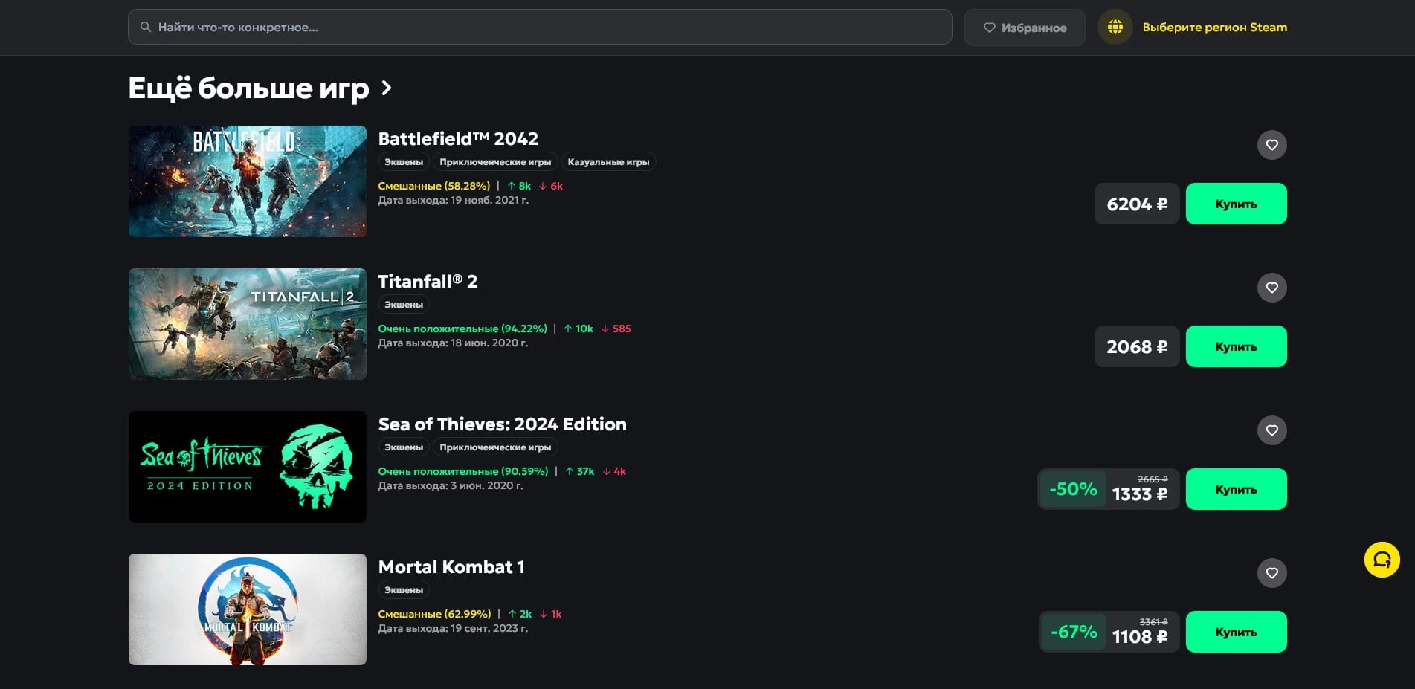Toggle the heart icon for Titanfall 2

pos(1271,288)
